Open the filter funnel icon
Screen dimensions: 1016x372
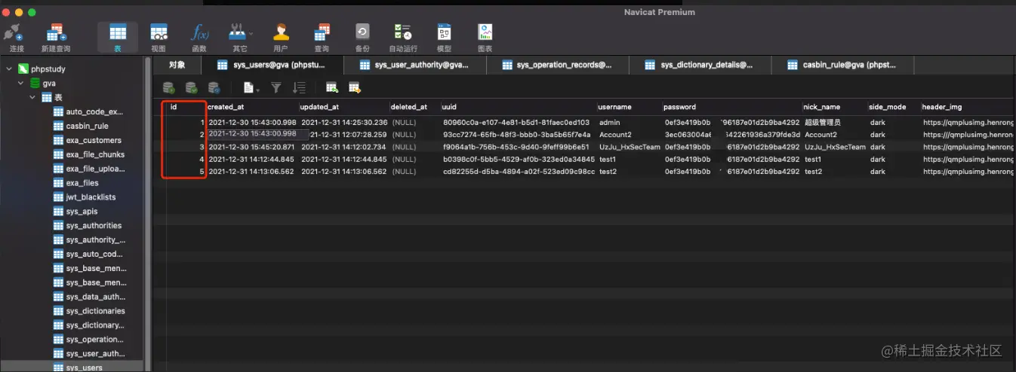pyautogui.click(x=276, y=87)
